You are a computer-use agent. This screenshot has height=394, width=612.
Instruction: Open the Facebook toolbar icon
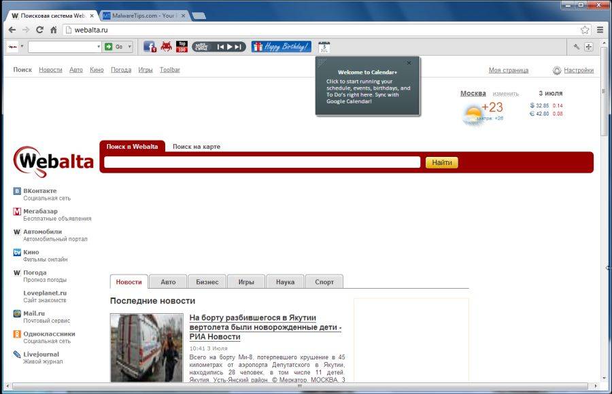coord(150,47)
